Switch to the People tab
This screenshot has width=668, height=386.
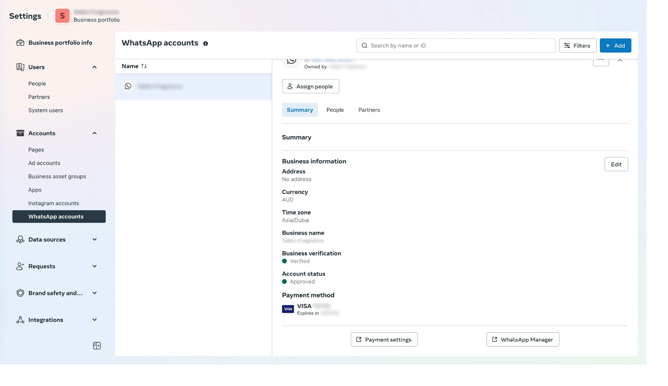(x=335, y=110)
